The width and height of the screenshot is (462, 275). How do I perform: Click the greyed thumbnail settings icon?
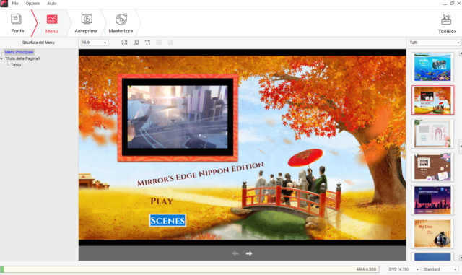click(159, 43)
